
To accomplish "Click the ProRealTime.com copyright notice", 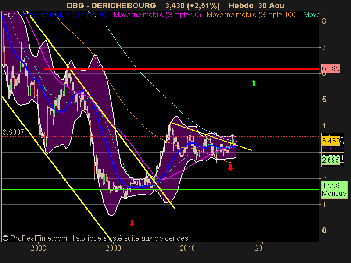I will [95, 238].
